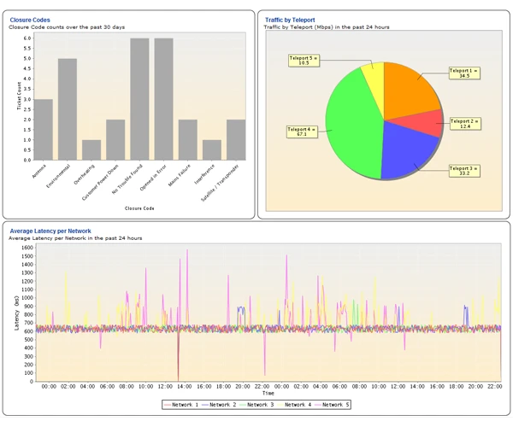Click the 'Teleport 1 = 34.5' label

[x=464, y=73]
